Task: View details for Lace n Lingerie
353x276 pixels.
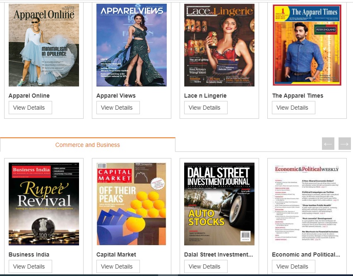Action: point(206,108)
